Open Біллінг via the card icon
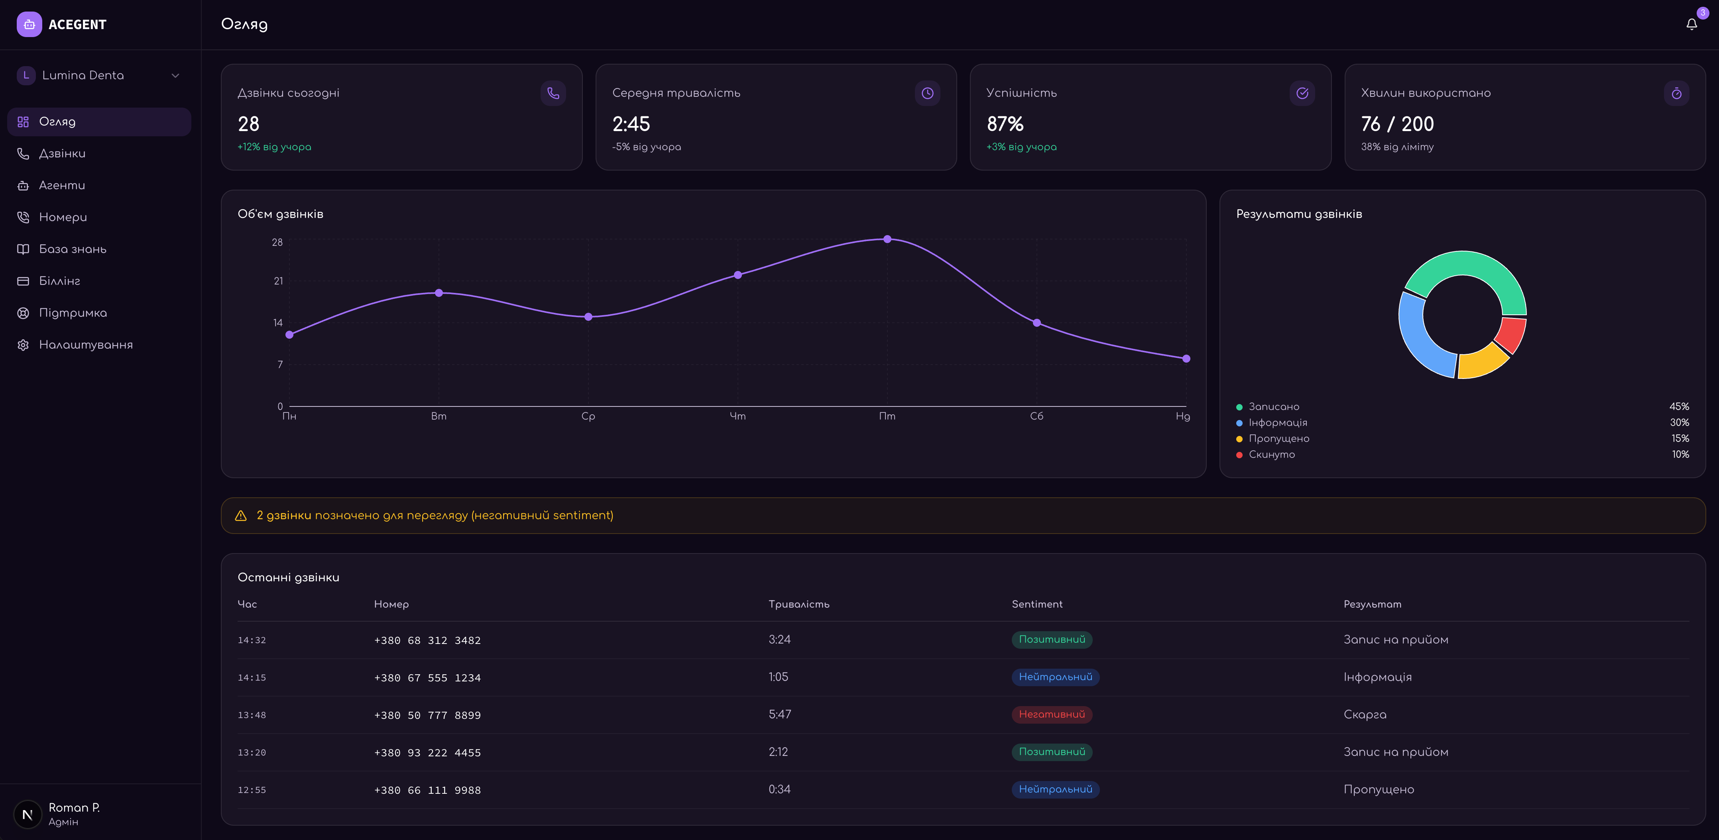Viewport: 1719px width, 840px height. point(23,280)
